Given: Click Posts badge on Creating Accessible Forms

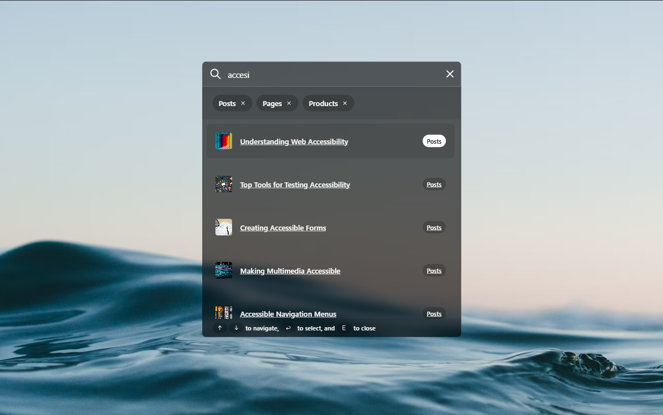Looking at the screenshot, I should 434,227.
